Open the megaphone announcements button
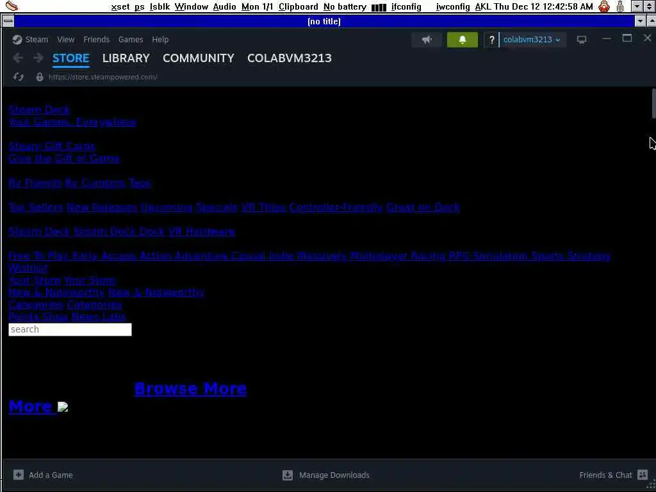This screenshot has width=656, height=492. 427,40
